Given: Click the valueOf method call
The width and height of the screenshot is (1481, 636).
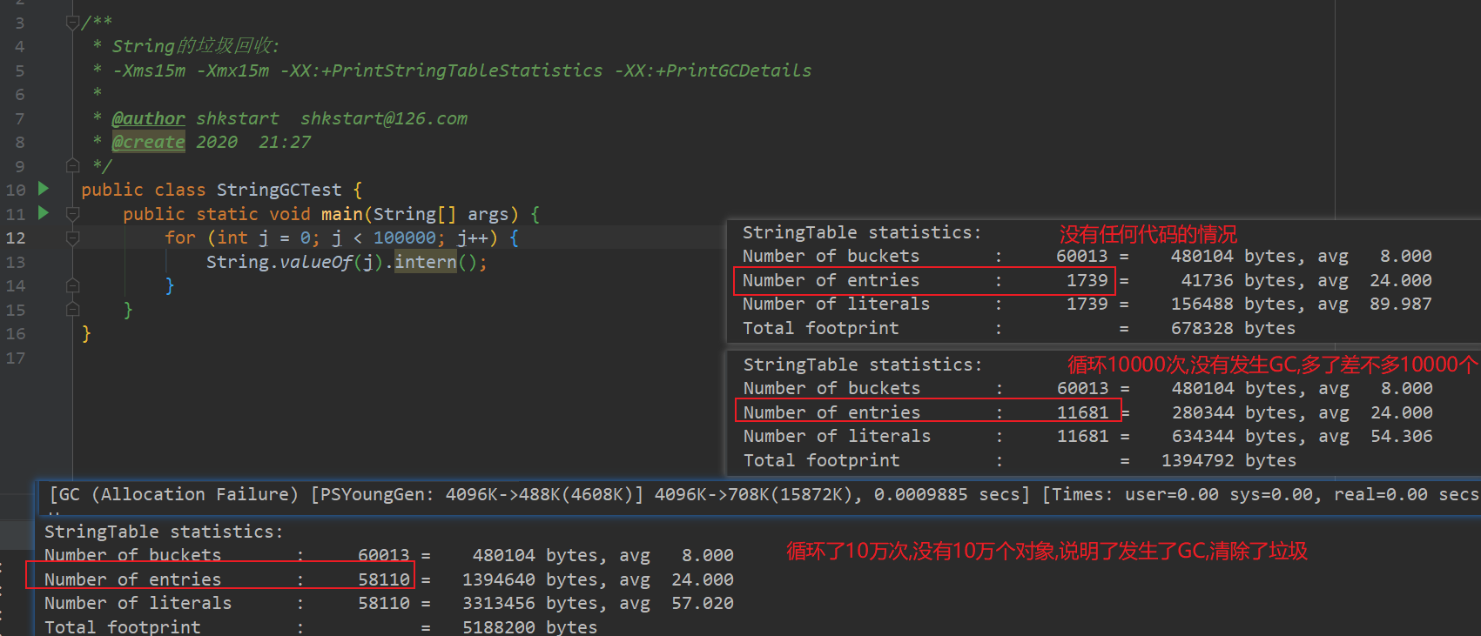Looking at the screenshot, I should [317, 262].
